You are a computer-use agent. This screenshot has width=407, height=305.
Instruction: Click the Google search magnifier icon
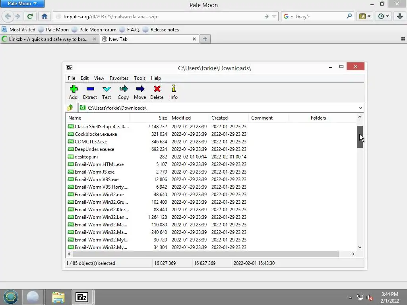pos(349,16)
